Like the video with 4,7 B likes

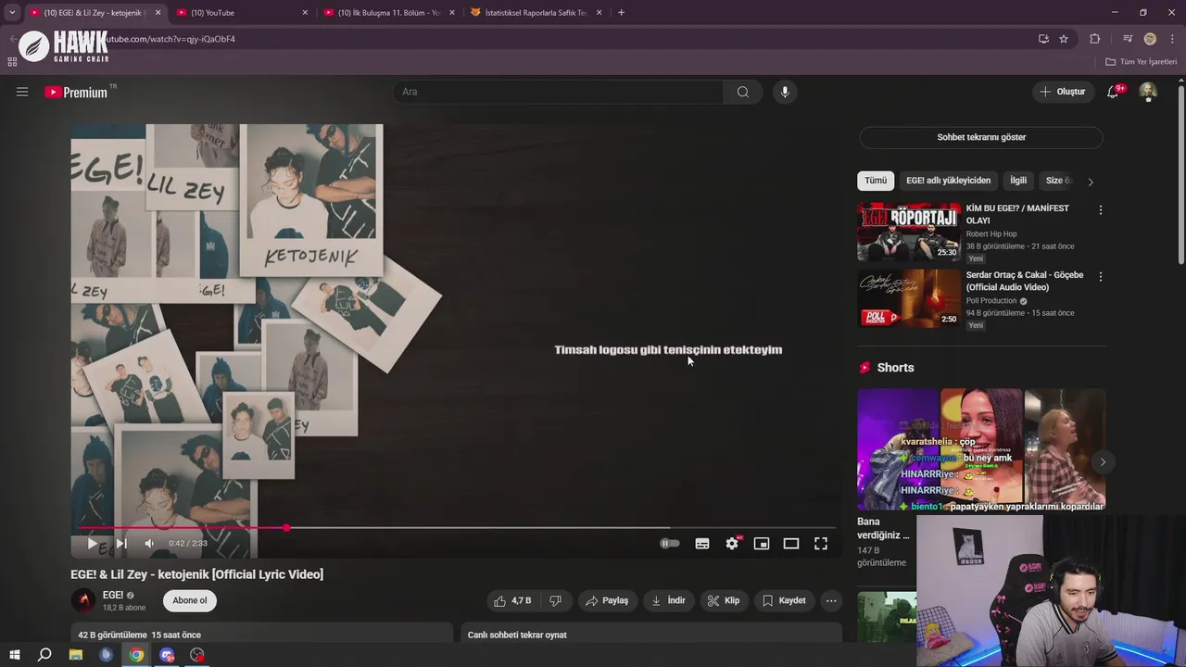click(512, 600)
